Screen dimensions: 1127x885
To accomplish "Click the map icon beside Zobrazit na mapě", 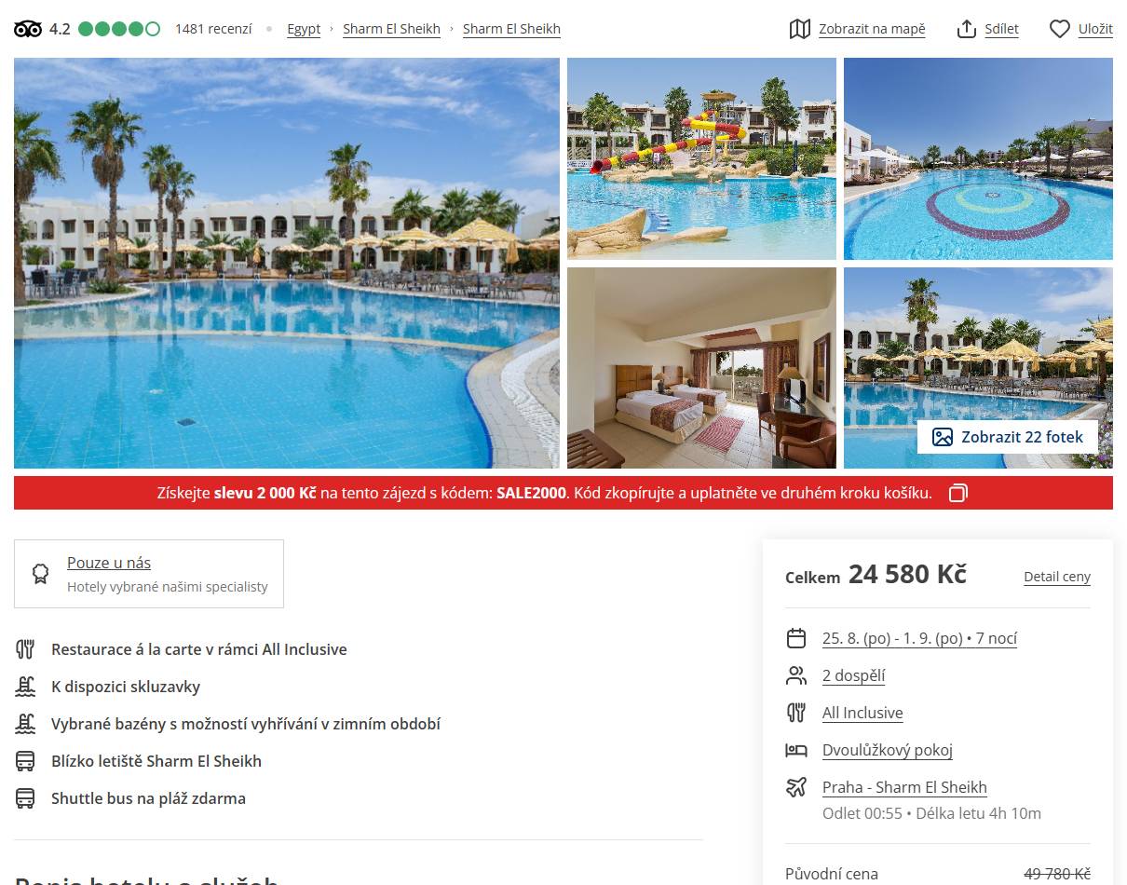I will click(x=799, y=29).
